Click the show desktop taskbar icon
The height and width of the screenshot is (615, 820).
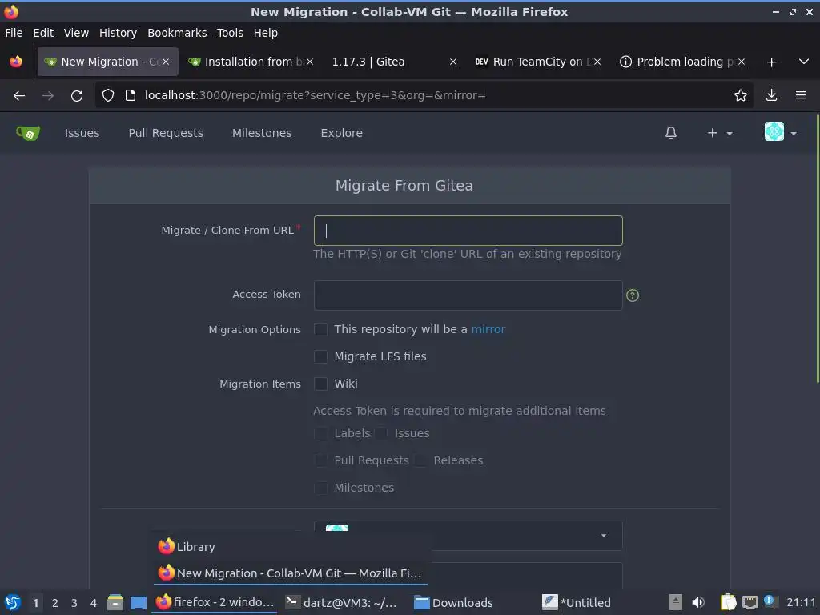[x=138, y=602]
